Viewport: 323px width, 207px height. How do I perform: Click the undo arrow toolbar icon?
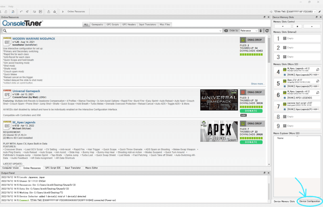[21, 12]
